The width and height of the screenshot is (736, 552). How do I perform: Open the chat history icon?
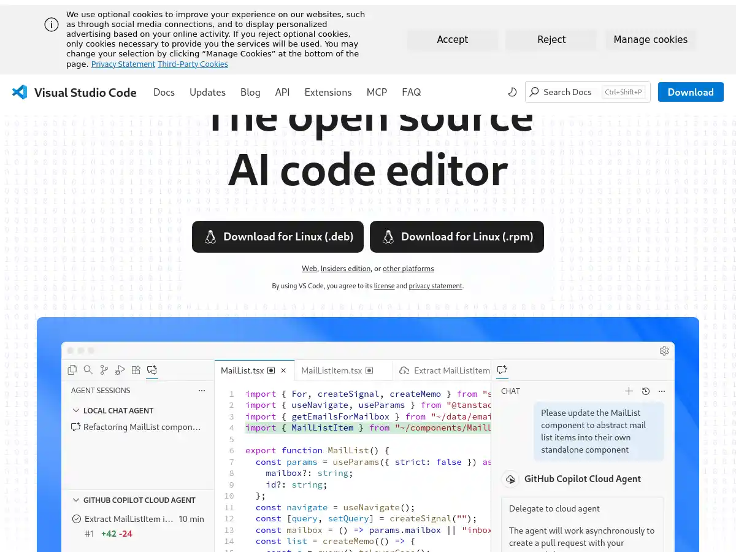tap(645, 391)
